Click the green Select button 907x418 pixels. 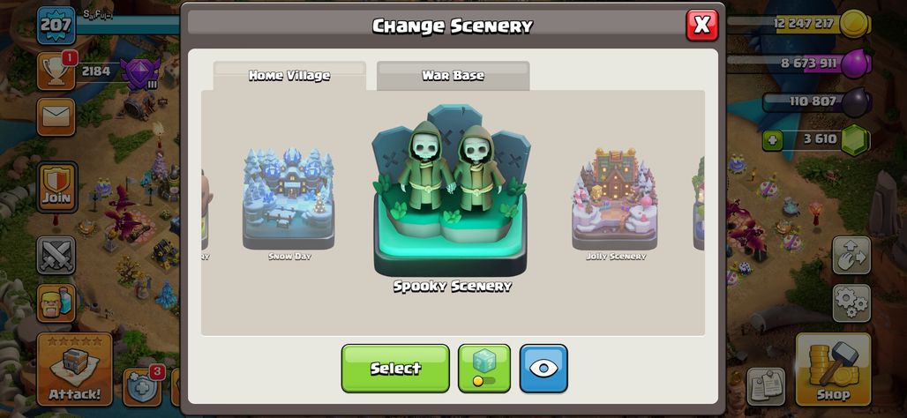click(395, 369)
